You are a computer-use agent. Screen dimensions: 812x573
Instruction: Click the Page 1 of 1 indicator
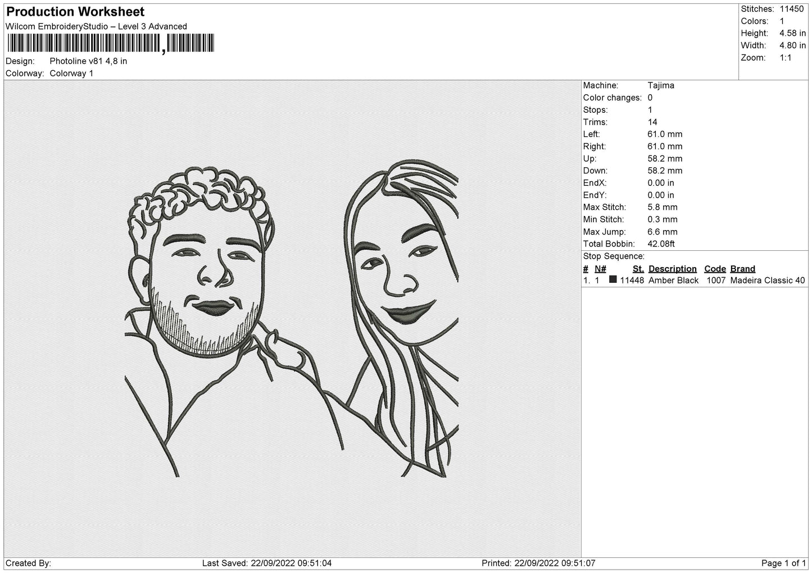pyautogui.click(x=783, y=563)
